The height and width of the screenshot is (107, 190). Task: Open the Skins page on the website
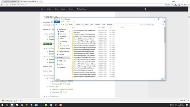[x=56, y=9]
